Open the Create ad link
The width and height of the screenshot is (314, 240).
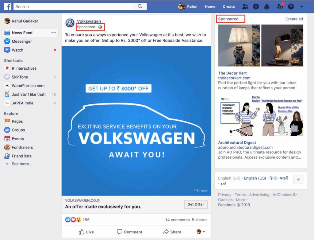[x=294, y=19]
